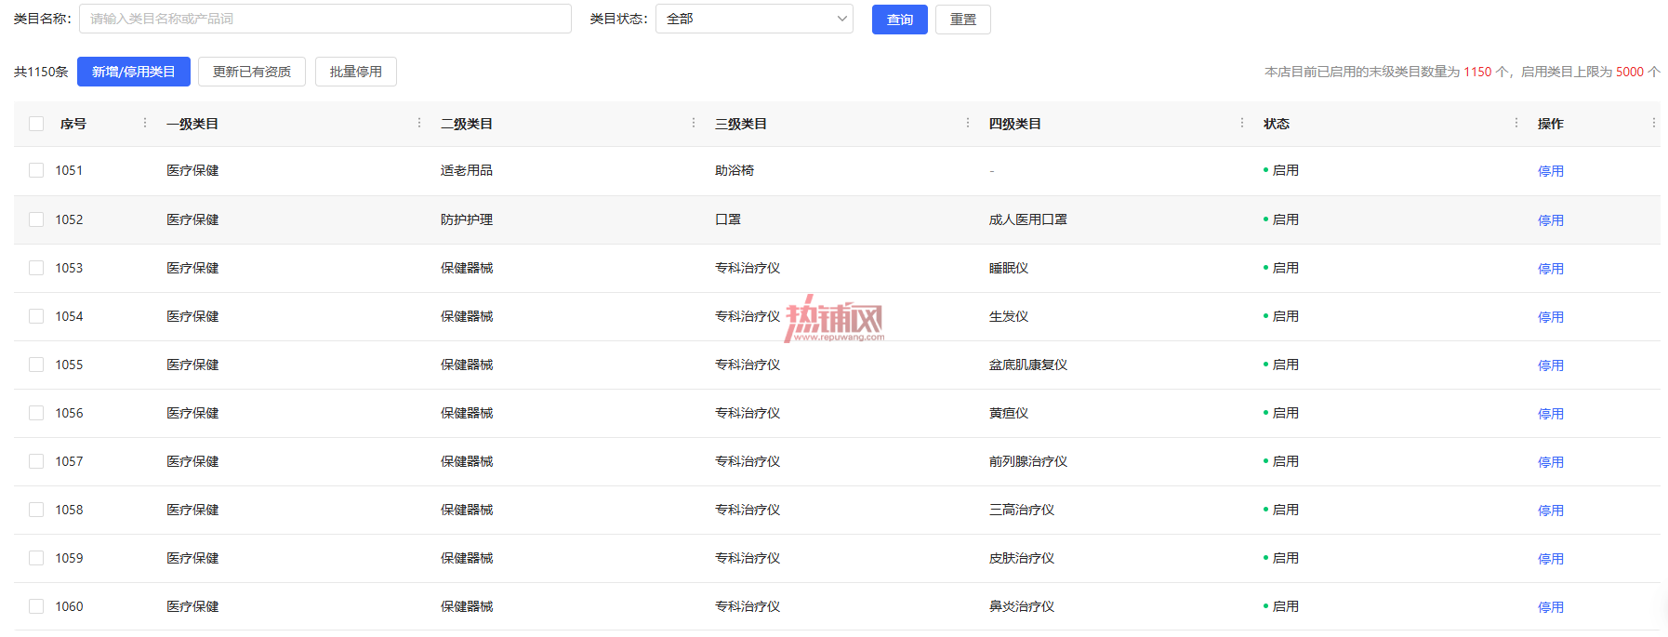Screen dimensions: 1668x637
Task: Click the 专科治疗仪 cell in row 1055
Action: [748, 365]
